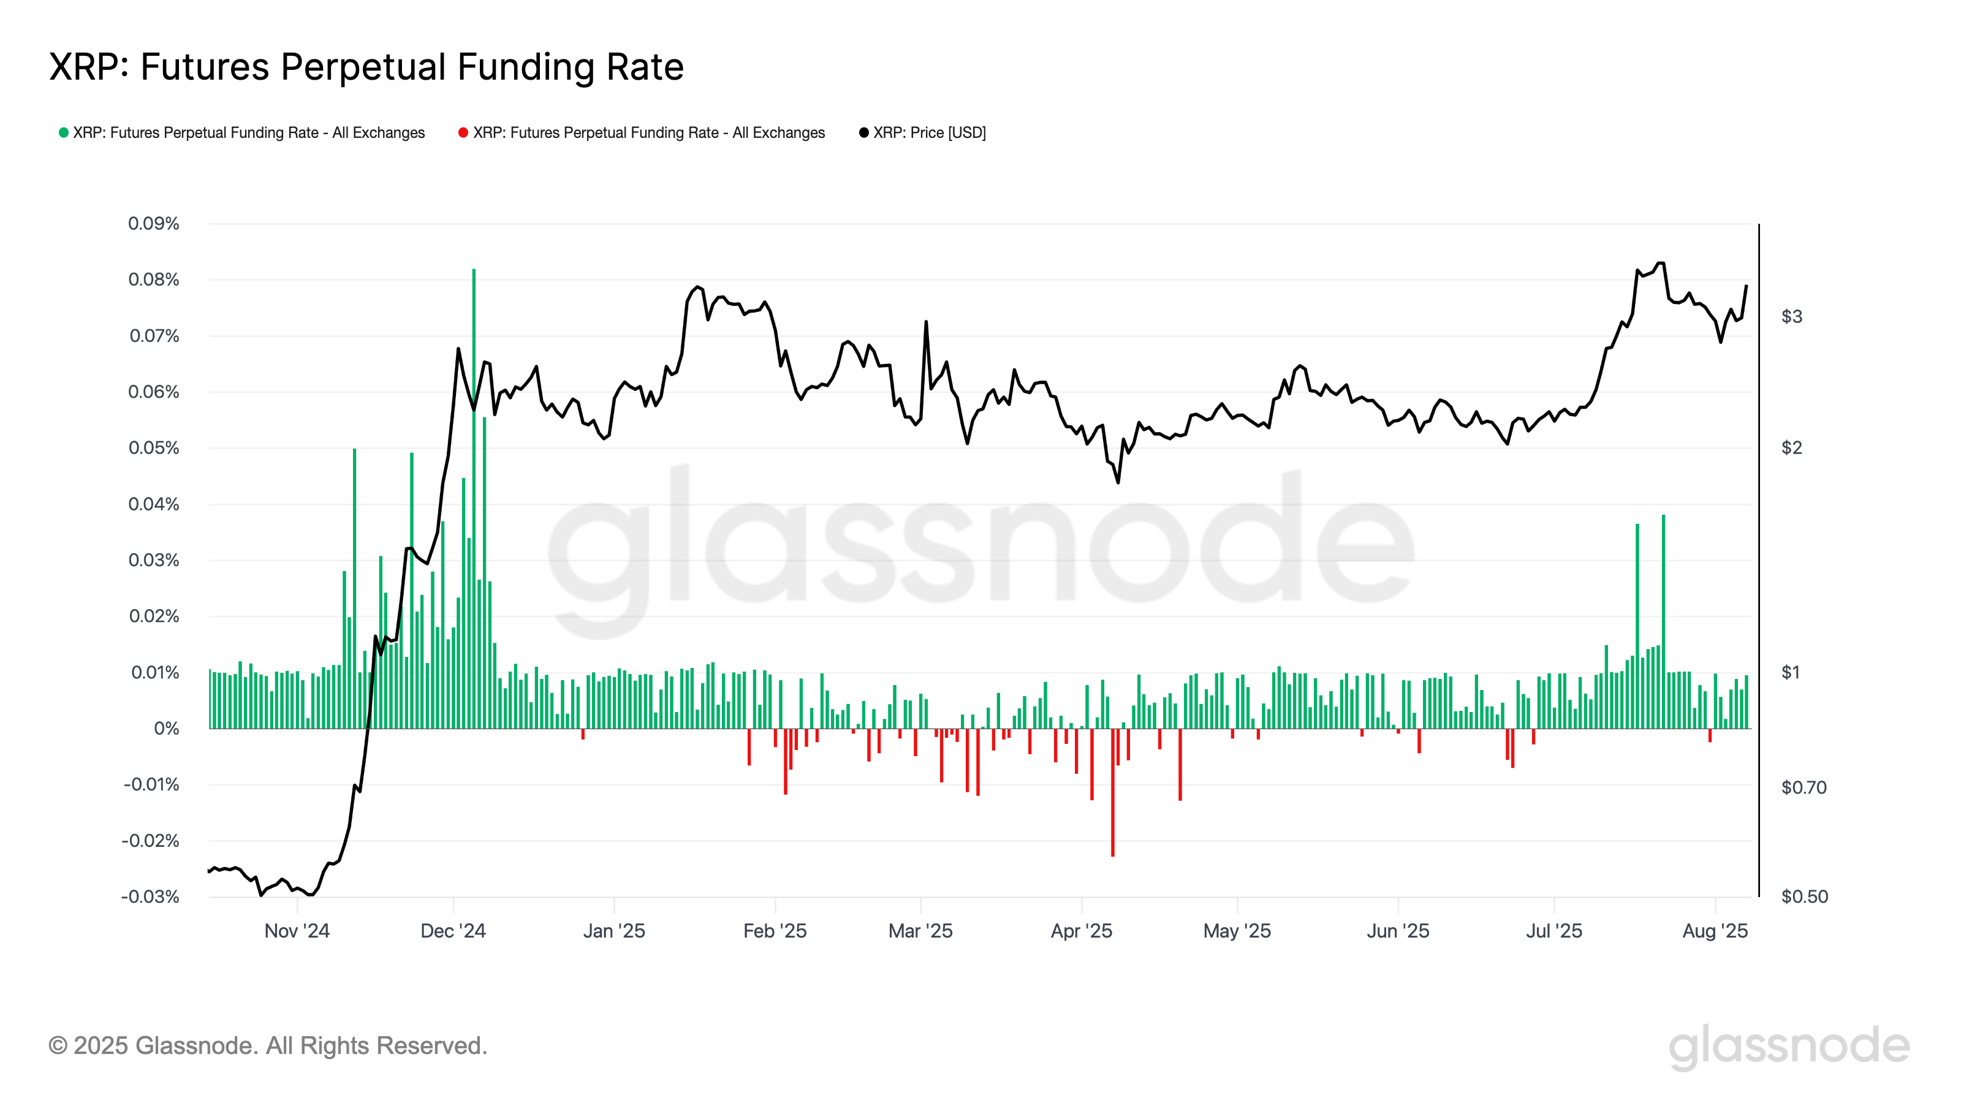Screen dimensions: 1961x1103
Task: Click the -0.03% left axis label
Action: [150, 896]
